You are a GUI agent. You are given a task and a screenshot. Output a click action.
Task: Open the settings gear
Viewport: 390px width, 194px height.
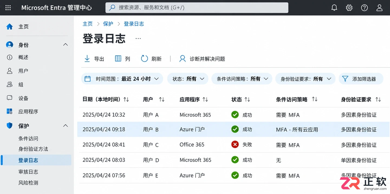pyautogui.click(x=349, y=8)
